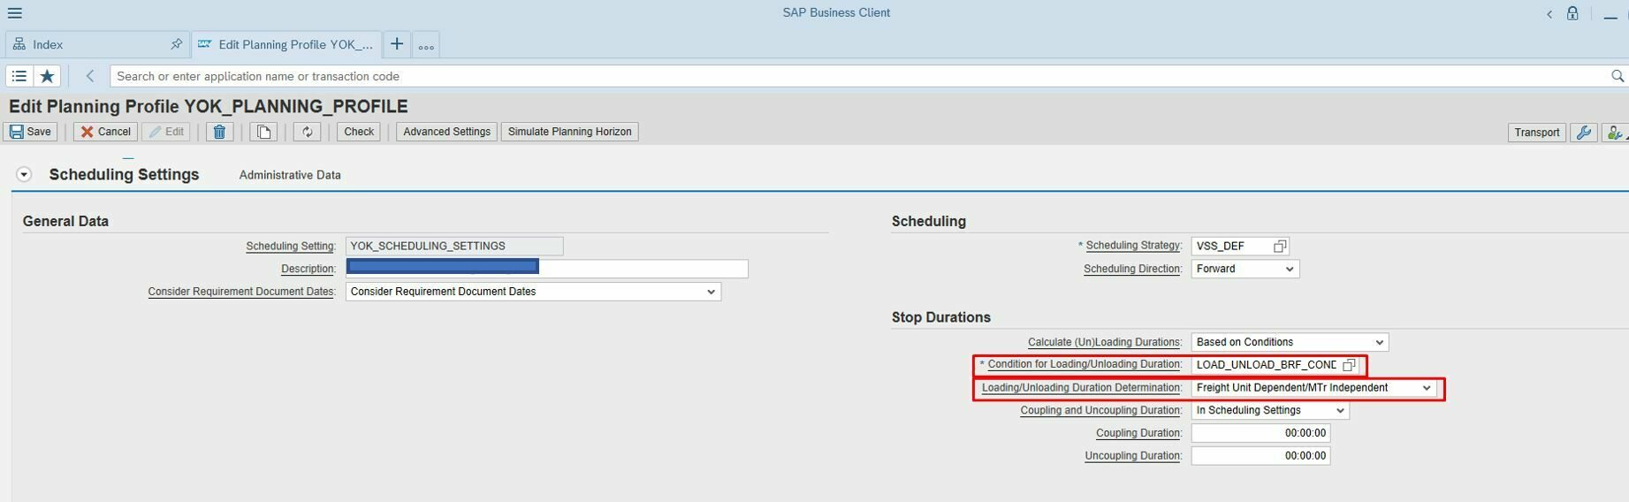
Task: Click the Save button
Action: tap(31, 132)
